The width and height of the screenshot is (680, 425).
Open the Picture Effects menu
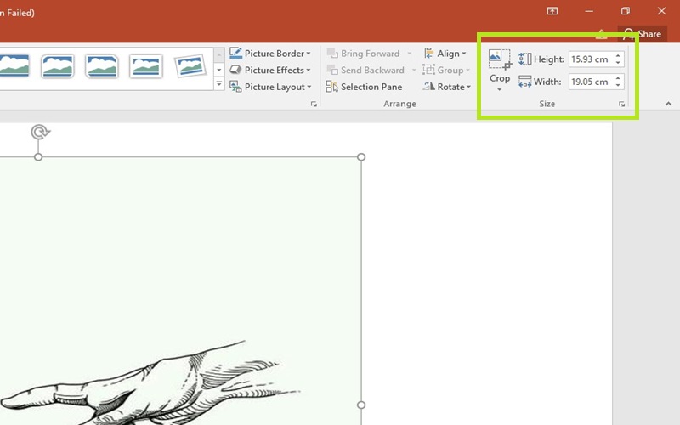point(269,71)
